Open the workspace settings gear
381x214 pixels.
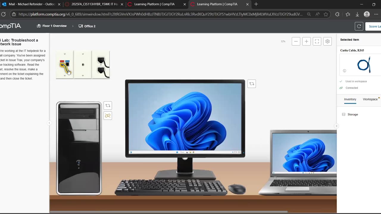tap(327, 41)
